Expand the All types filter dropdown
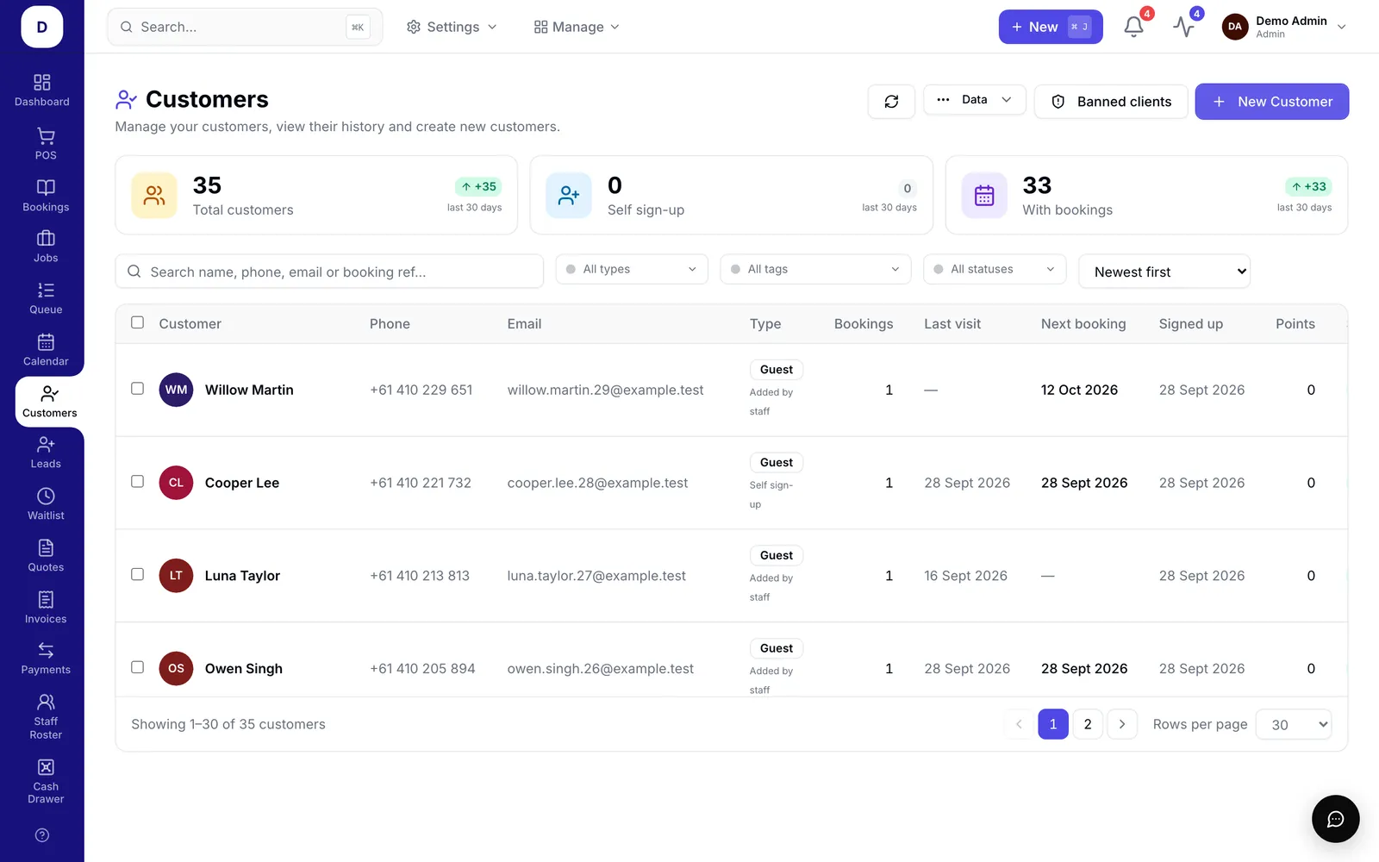Screen dimensions: 1379x862 [632, 269]
